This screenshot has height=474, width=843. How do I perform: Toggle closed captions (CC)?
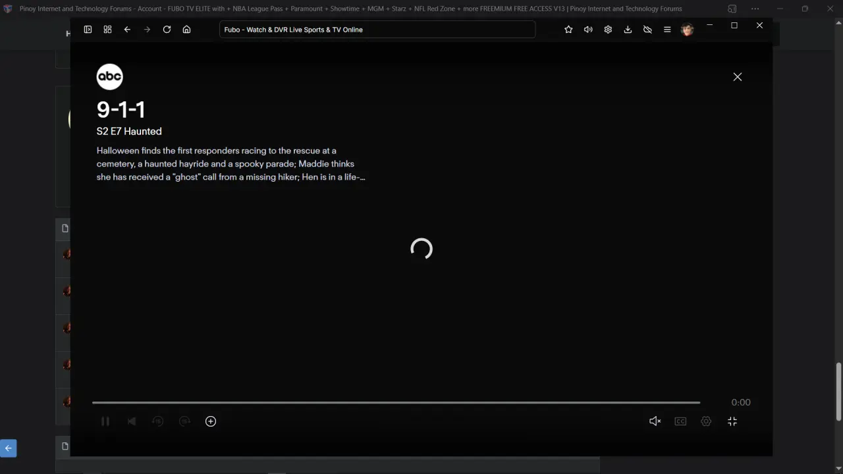tap(680, 421)
